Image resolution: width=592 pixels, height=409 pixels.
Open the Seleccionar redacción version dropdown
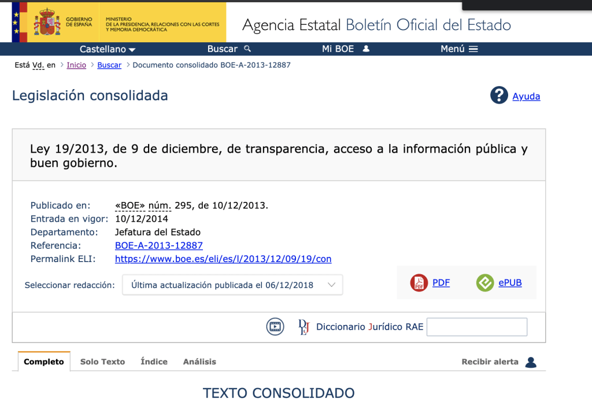click(232, 285)
